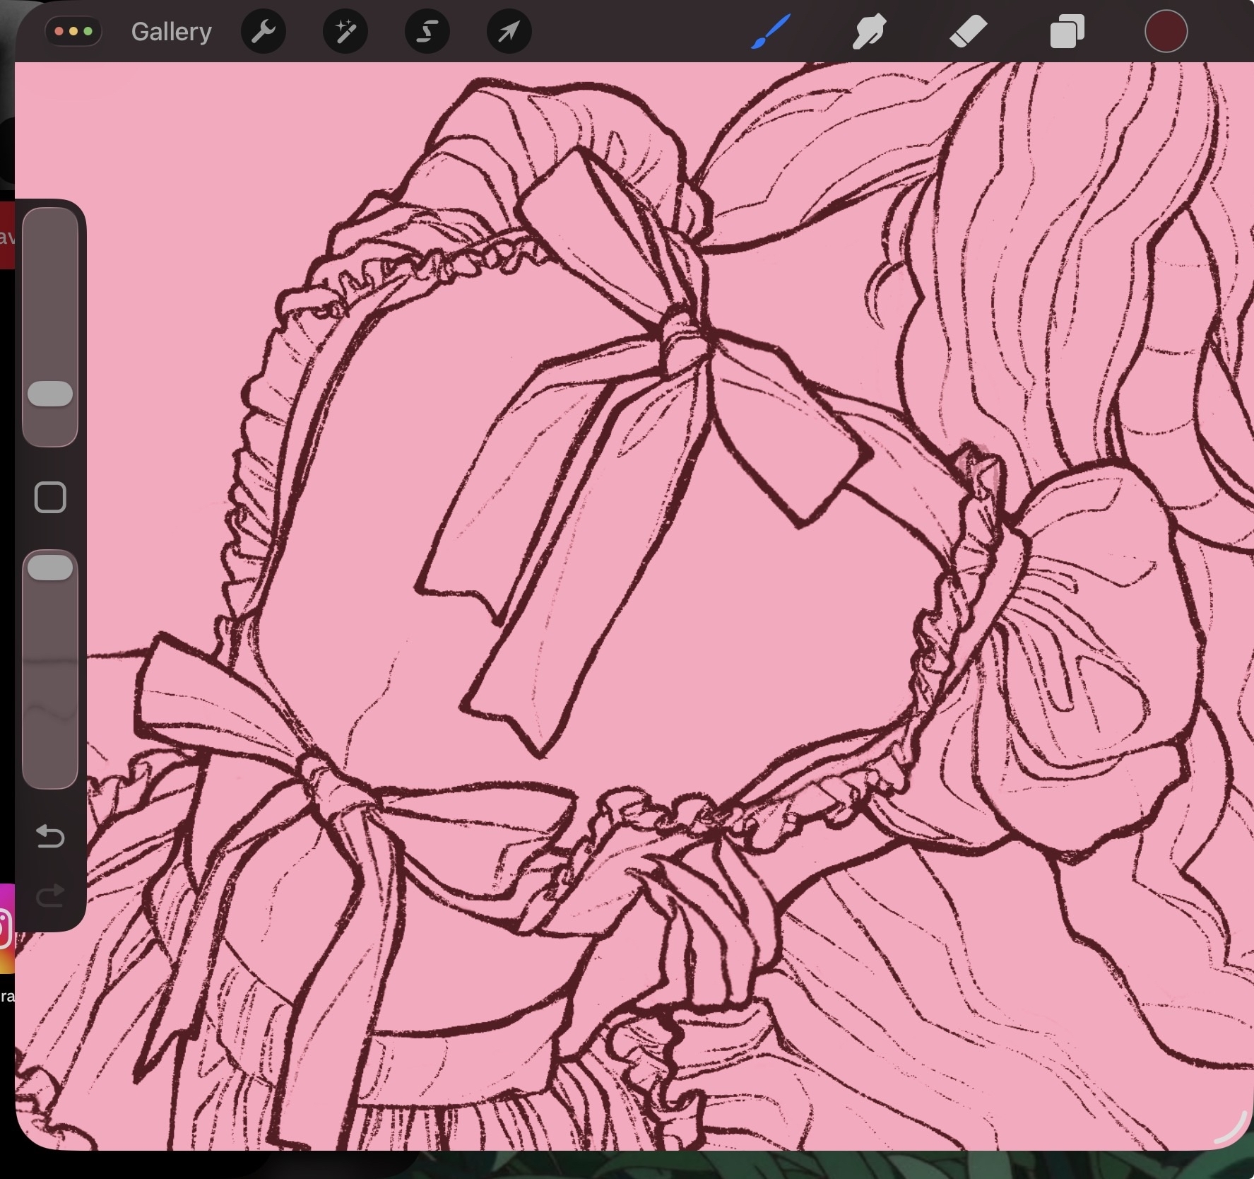The height and width of the screenshot is (1179, 1254).
Task: Undo the last stroke
Action: pos(50,836)
